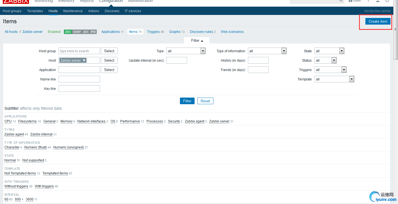Select the Hosts tab
The width and height of the screenshot is (398, 204).
(x=53, y=11)
